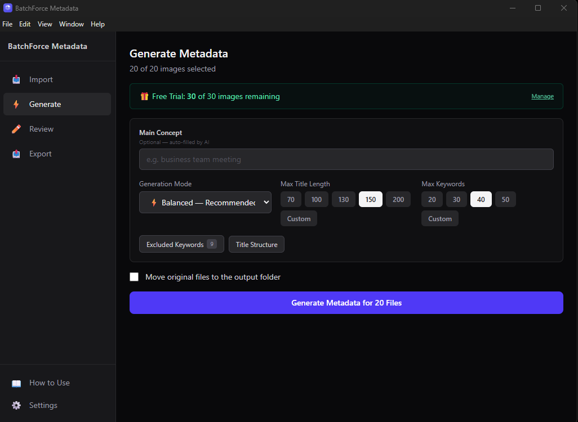Set a Custom max title length
578x422 pixels.
coord(299,218)
